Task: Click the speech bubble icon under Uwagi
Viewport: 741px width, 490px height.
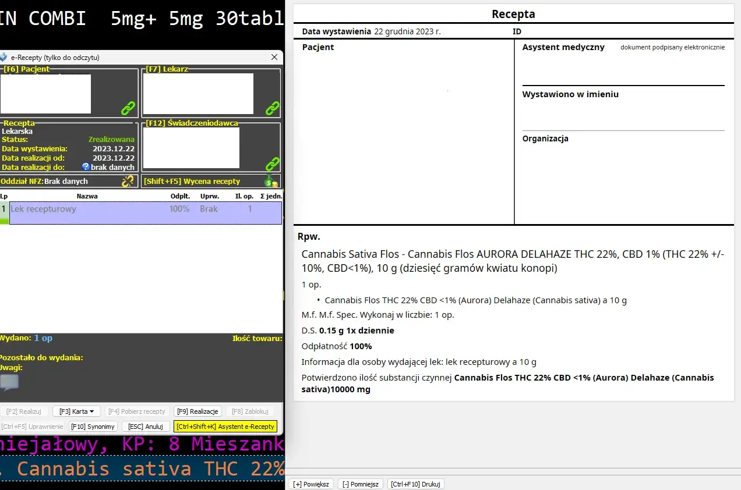Action: [9, 382]
